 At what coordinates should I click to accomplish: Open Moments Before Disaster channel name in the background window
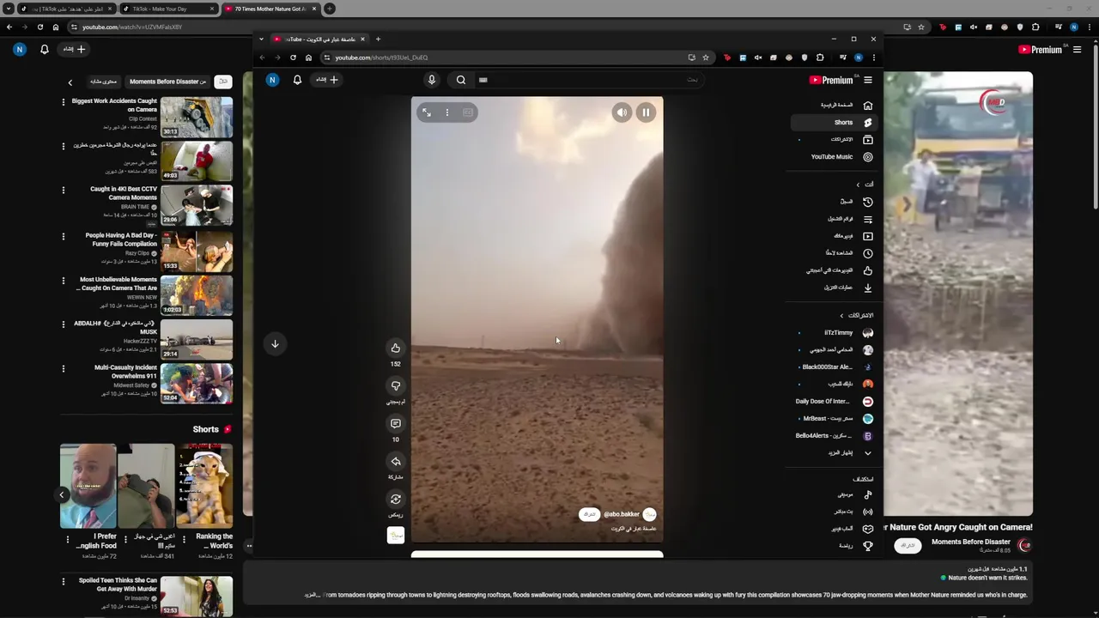click(x=970, y=542)
